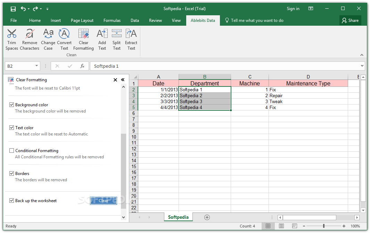Select the Softpedia sheet tab
370x233 pixels.
click(178, 217)
